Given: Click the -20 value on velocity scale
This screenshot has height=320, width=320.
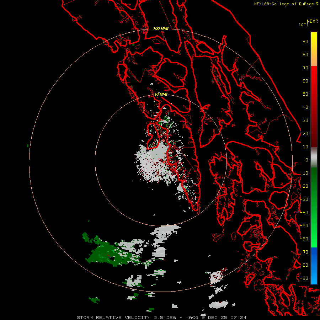Looking at the screenshot, I should click(304, 186).
